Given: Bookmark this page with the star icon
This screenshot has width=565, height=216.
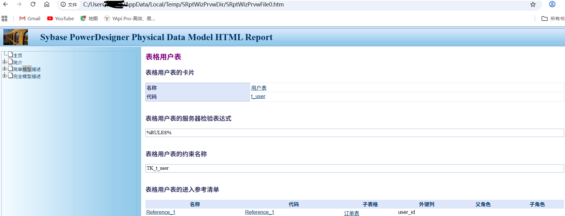Looking at the screenshot, I should (533, 4).
